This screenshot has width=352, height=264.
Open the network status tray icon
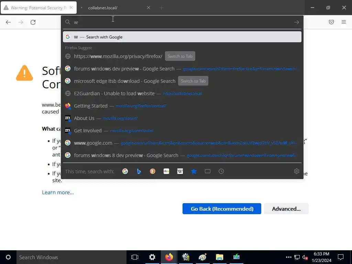pos(297,257)
